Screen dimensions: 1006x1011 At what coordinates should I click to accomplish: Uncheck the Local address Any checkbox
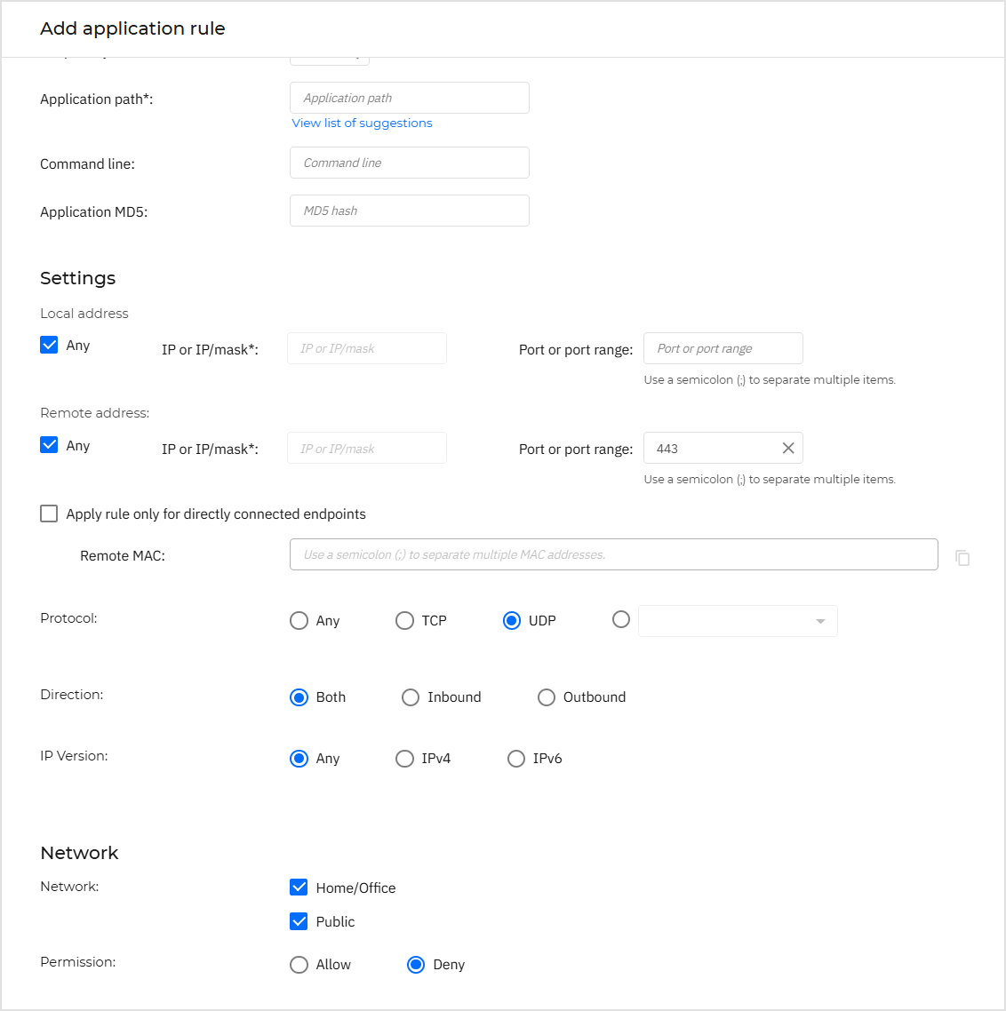click(50, 346)
